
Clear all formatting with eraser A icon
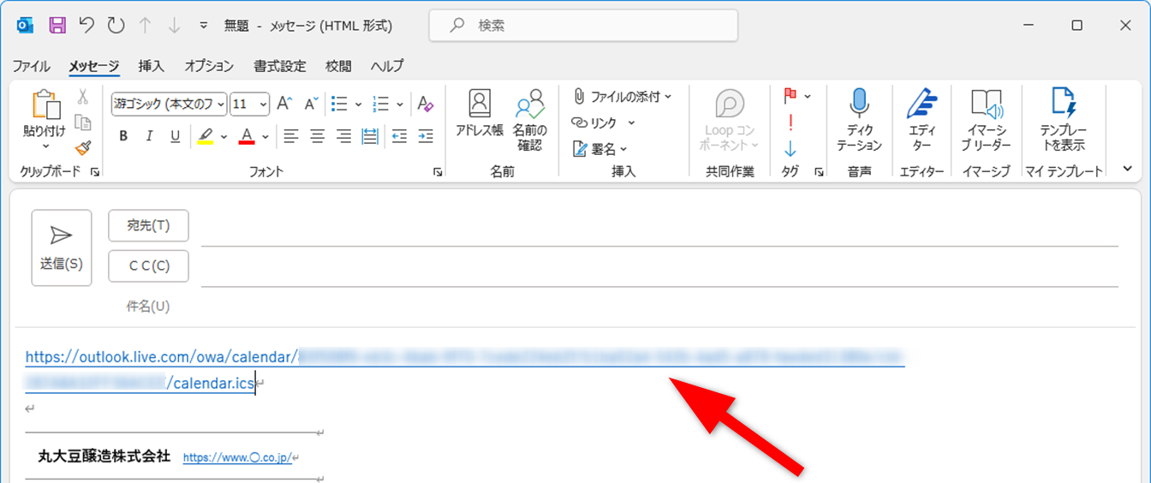click(426, 104)
